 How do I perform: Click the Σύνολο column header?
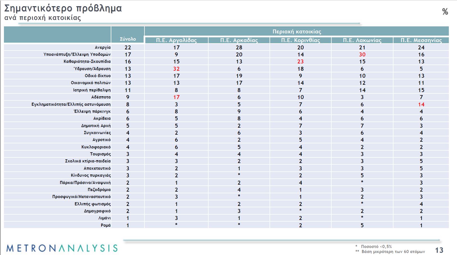pyautogui.click(x=128, y=39)
